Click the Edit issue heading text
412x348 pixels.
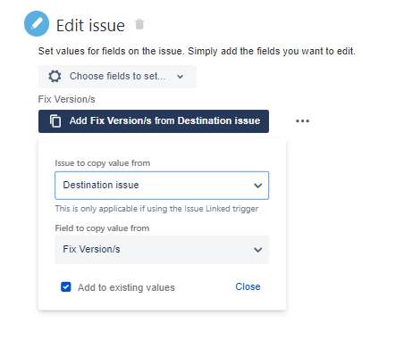point(90,26)
